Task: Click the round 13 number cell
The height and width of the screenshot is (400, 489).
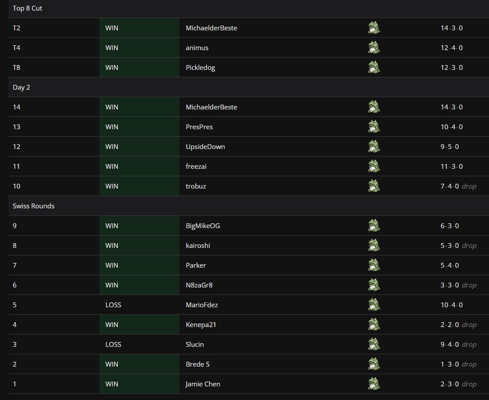Action: coord(17,127)
